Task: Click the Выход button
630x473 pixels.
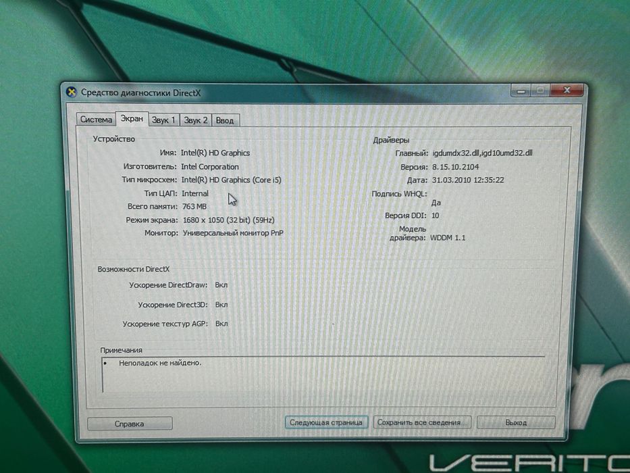Action: click(x=516, y=422)
